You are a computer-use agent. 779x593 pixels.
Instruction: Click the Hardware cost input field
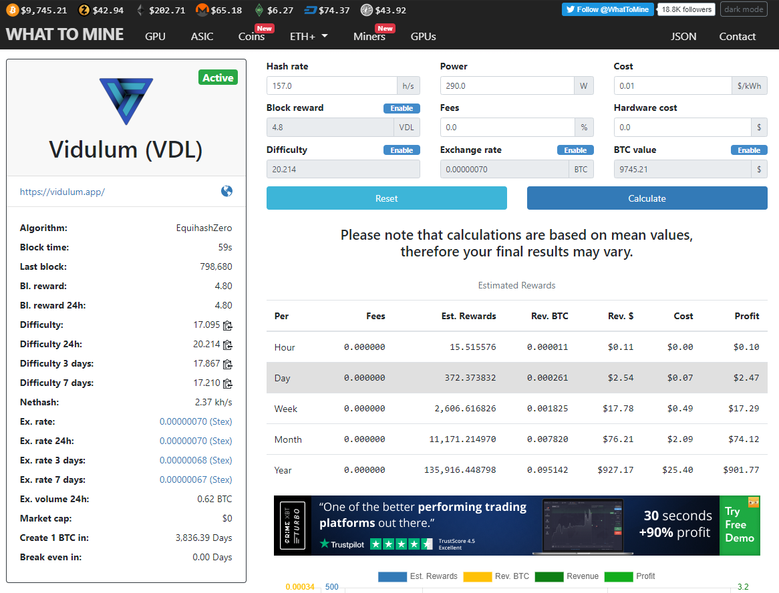click(x=683, y=128)
